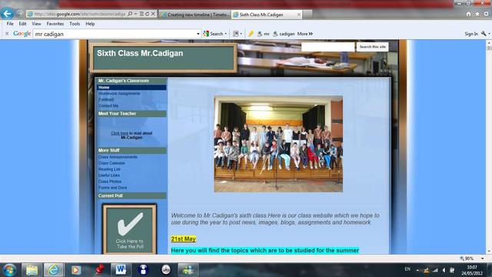This screenshot has width=492, height=277.
Task: Click the red pin taskbar icon
Action: pyautogui.click(x=99, y=270)
